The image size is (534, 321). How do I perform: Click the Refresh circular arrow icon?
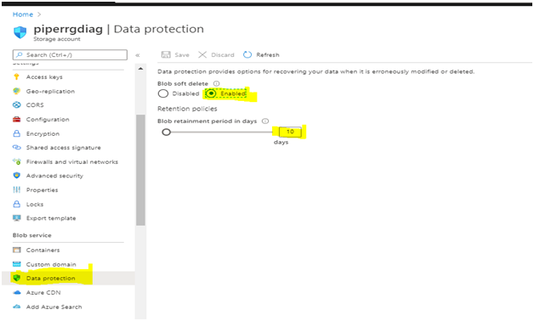point(247,54)
